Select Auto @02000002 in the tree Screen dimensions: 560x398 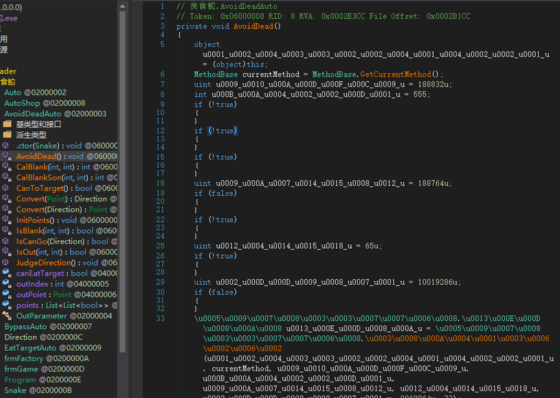(x=35, y=93)
